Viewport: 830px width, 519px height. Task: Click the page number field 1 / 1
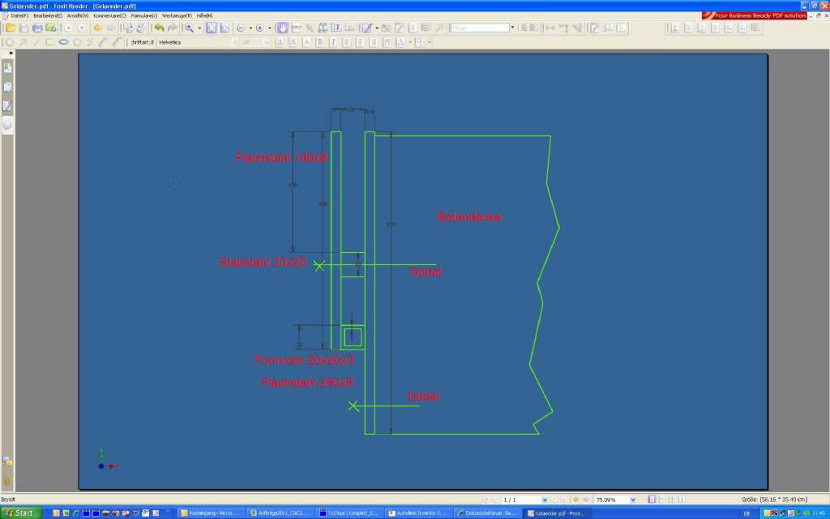pos(521,500)
